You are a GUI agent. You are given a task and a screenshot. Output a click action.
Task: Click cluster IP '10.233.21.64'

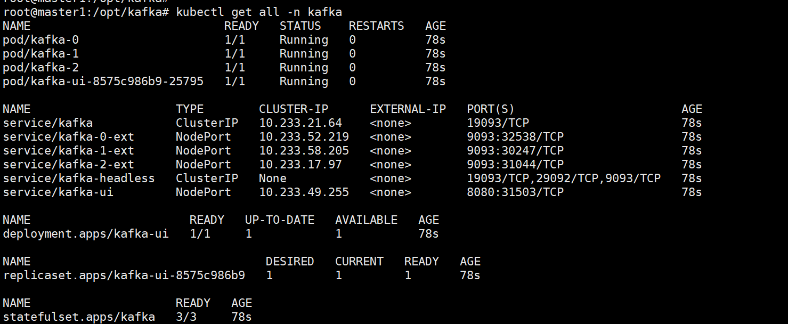coord(300,123)
